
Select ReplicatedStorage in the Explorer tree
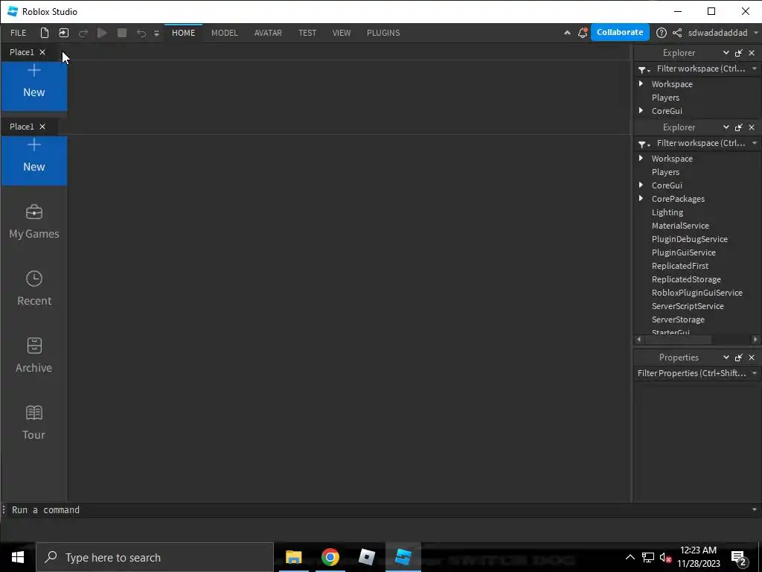[x=685, y=279]
